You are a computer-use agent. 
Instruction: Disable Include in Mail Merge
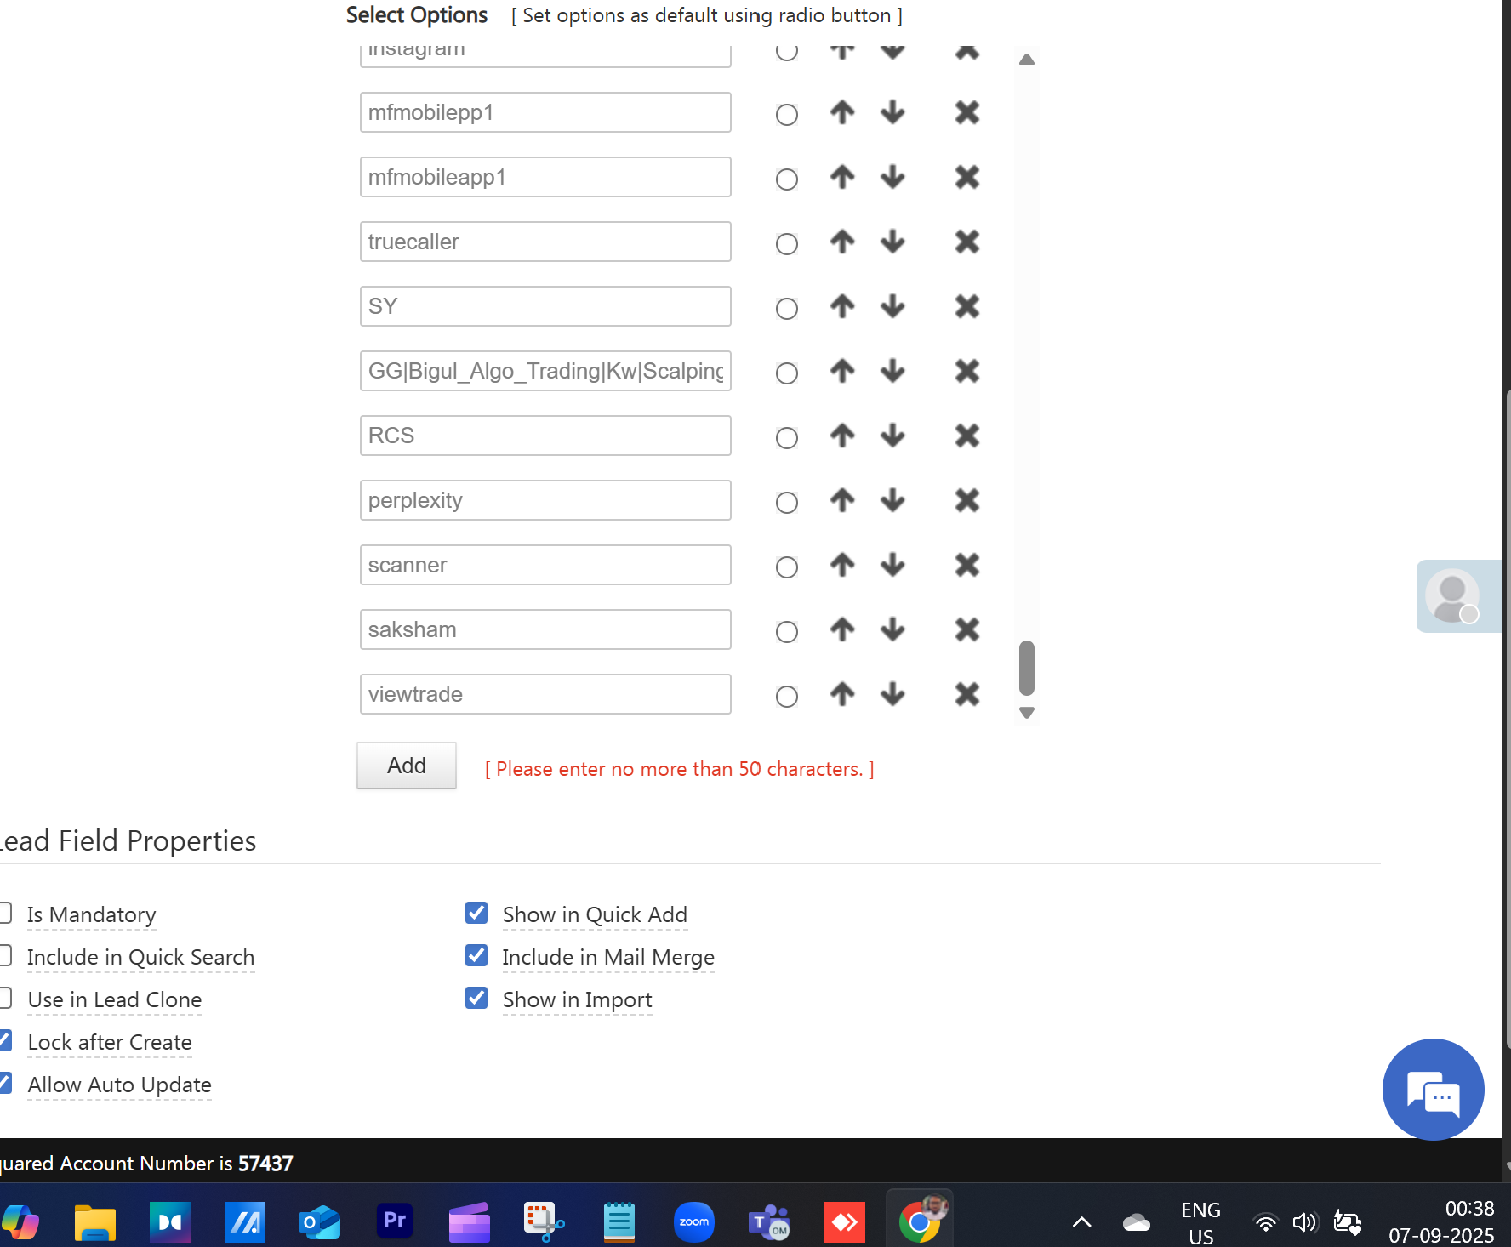(x=476, y=955)
